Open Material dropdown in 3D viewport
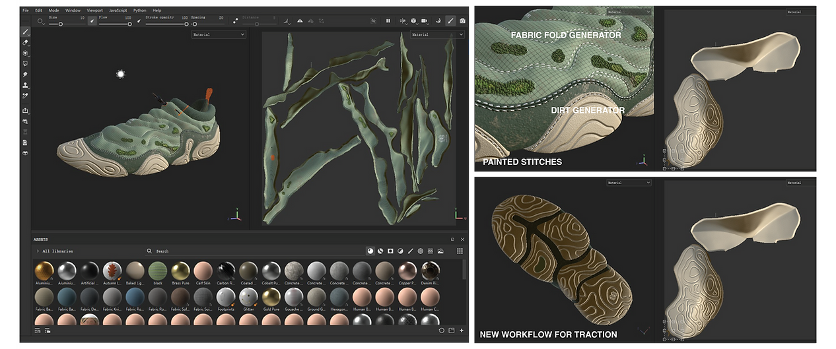The height and width of the screenshot is (349, 836). click(219, 34)
